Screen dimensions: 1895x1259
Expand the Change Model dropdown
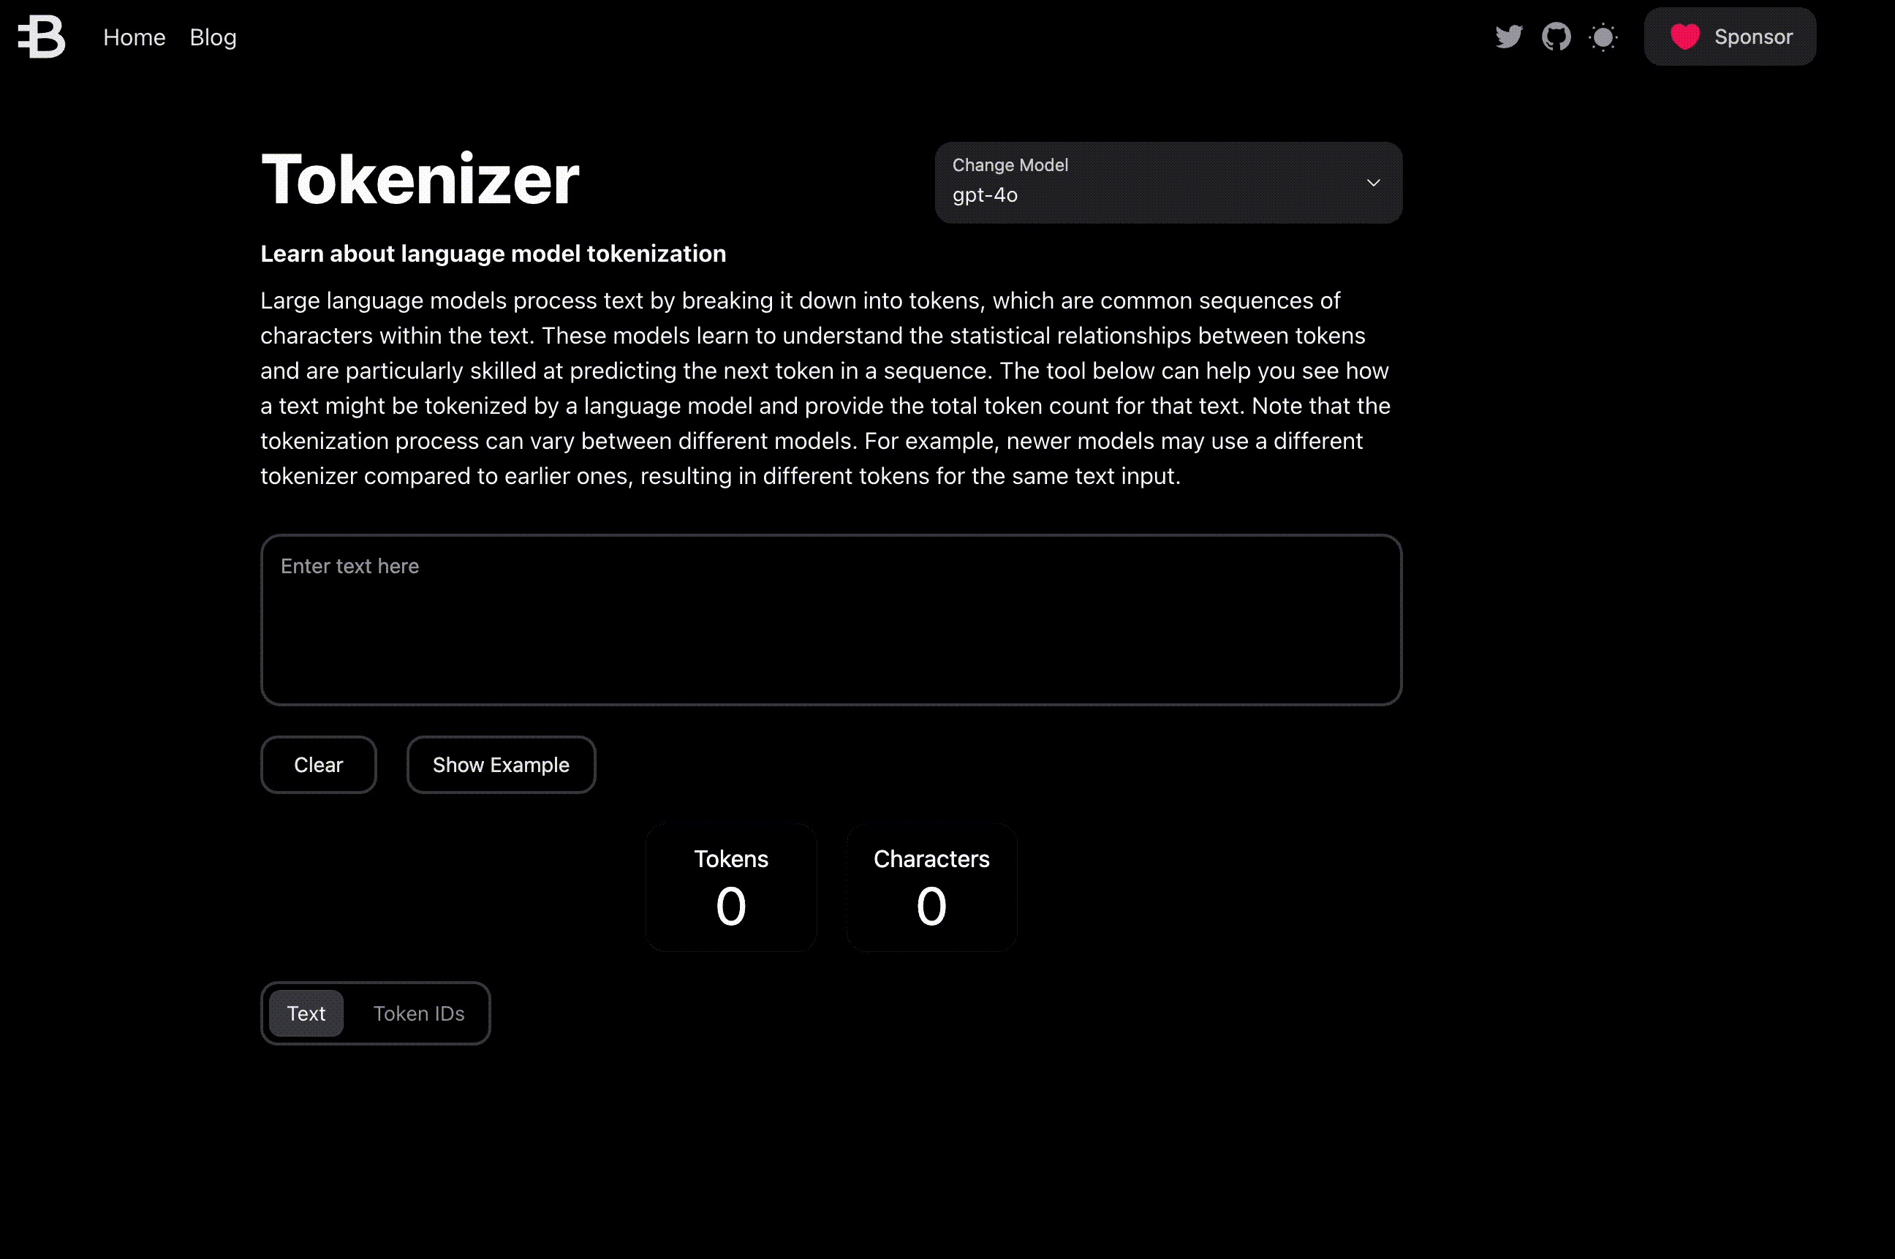point(1169,181)
